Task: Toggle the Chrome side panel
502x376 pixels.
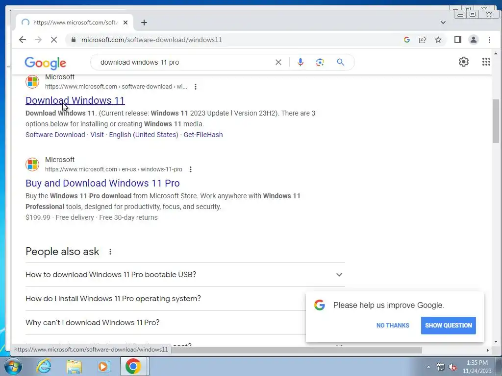Action: click(x=458, y=40)
